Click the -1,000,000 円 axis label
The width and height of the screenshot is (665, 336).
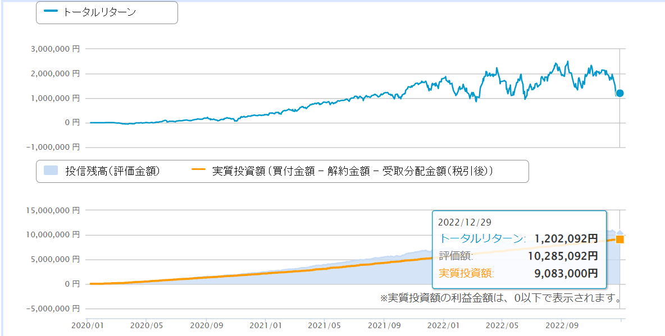[53, 148]
